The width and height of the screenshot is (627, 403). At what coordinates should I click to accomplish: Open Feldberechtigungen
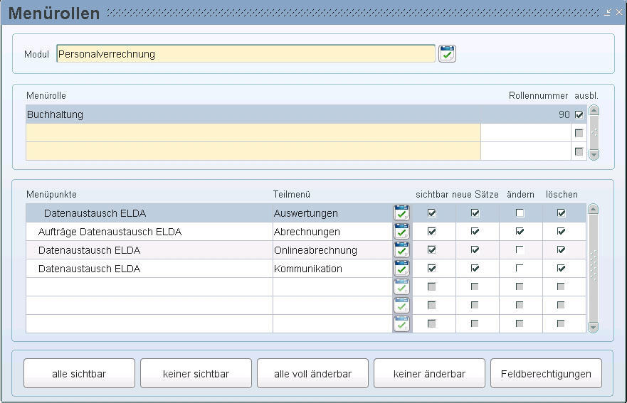click(547, 373)
